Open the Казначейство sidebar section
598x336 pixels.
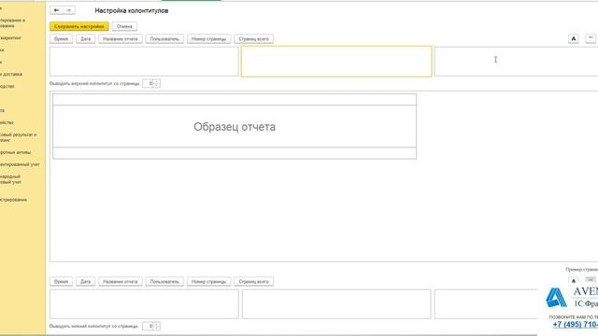click(x=7, y=122)
